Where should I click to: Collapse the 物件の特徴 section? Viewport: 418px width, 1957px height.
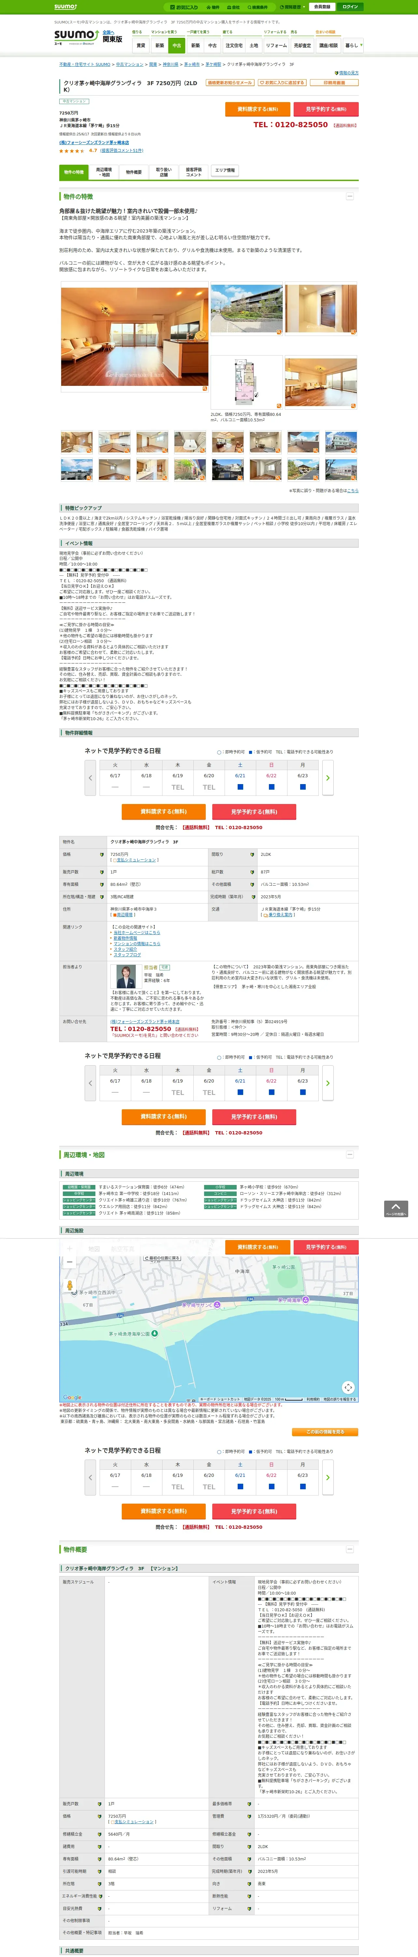tap(350, 196)
